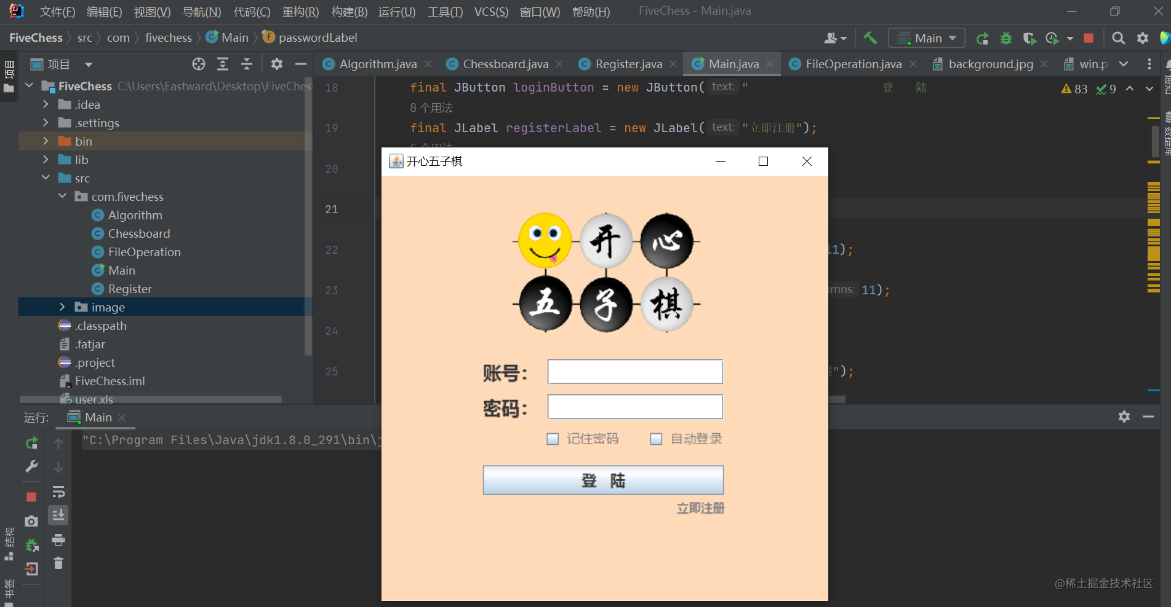This screenshot has height=607, width=1171.
Task: Toggle soft-wrap icon in Run console
Action: [x=58, y=491]
